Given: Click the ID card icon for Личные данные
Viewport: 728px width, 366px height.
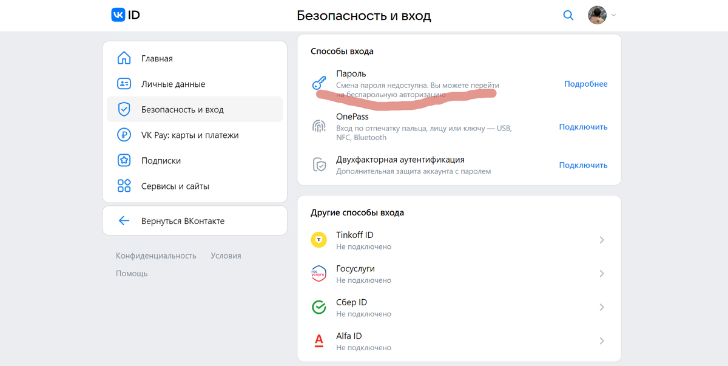Looking at the screenshot, I should (124, 84).
